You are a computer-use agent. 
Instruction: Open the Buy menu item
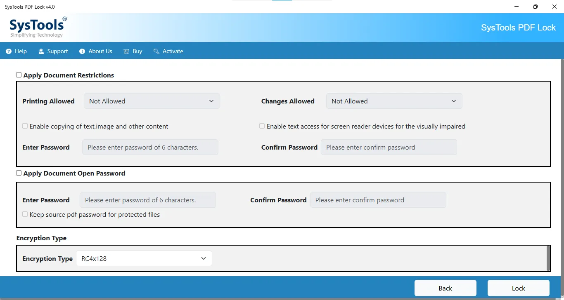coord(133,52)
